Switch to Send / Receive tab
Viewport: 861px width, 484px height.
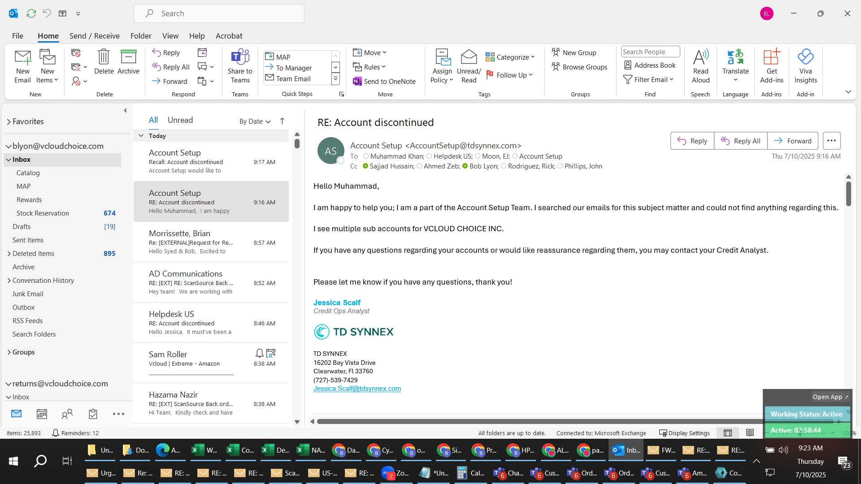[94, 36]
